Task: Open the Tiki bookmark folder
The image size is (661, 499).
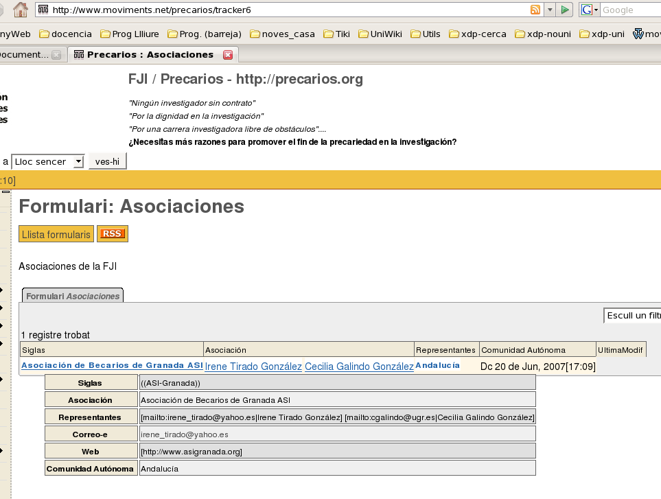Action: (337, 34)
